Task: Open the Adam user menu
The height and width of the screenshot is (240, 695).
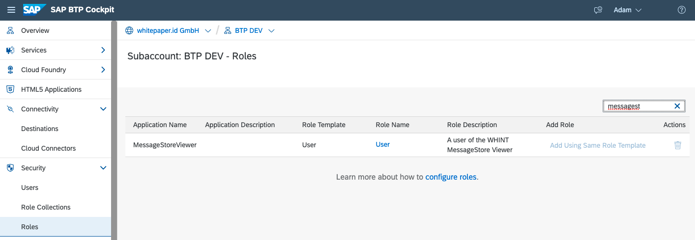Action: 628,10
